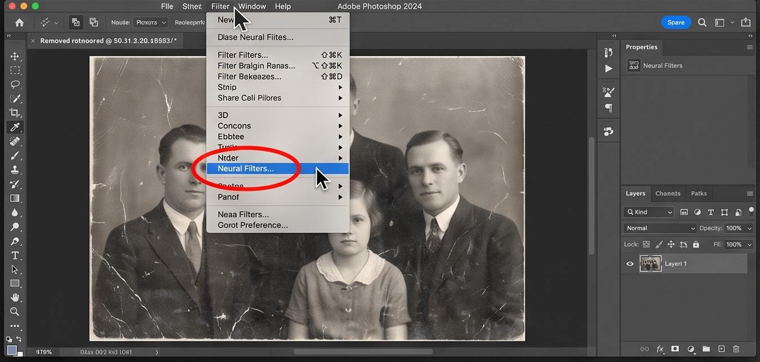Open the Layers panel menu
The image size is (760, 362).
point(750,193)
